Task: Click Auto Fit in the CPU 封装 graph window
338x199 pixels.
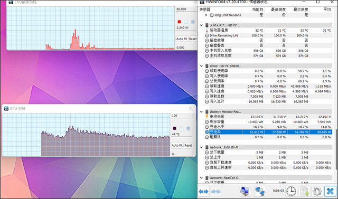Action: point(177,145)
